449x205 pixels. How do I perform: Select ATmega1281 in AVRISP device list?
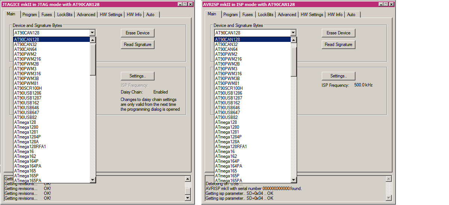253,132
